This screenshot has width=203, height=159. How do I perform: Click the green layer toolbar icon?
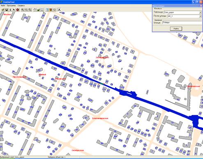[x=39, y=9]
